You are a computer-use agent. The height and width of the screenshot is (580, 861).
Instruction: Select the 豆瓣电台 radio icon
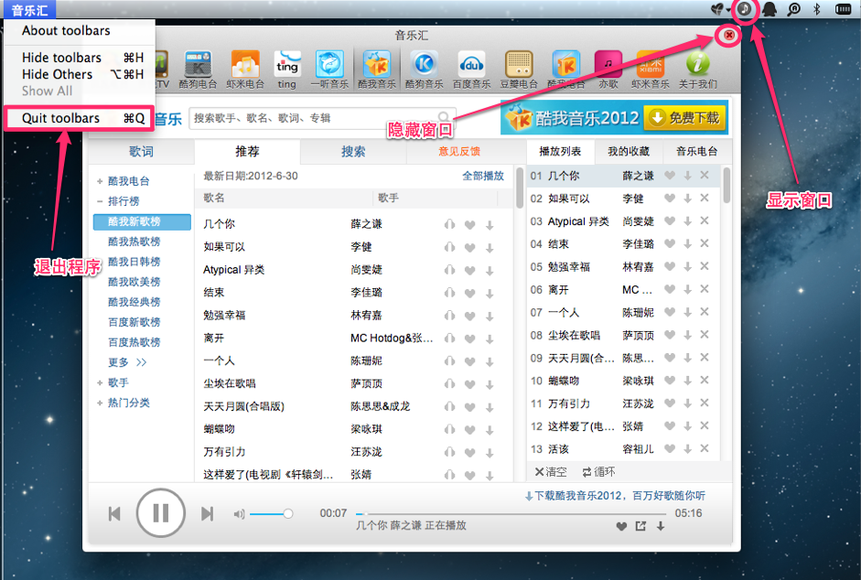click(518, 65)
